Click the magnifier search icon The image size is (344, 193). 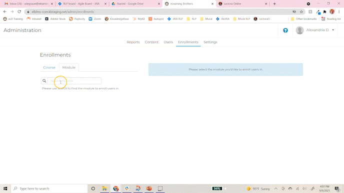[44, 81]
